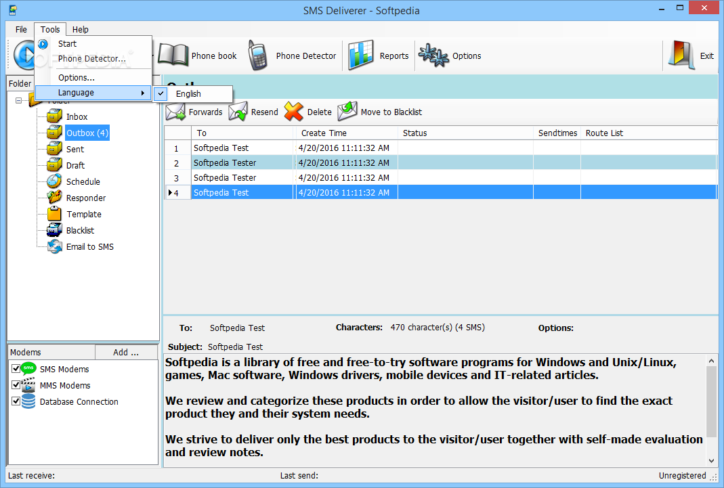Open the Help menu
The width and height of the screenshot is (724, 488).
[x=81, y=30]
